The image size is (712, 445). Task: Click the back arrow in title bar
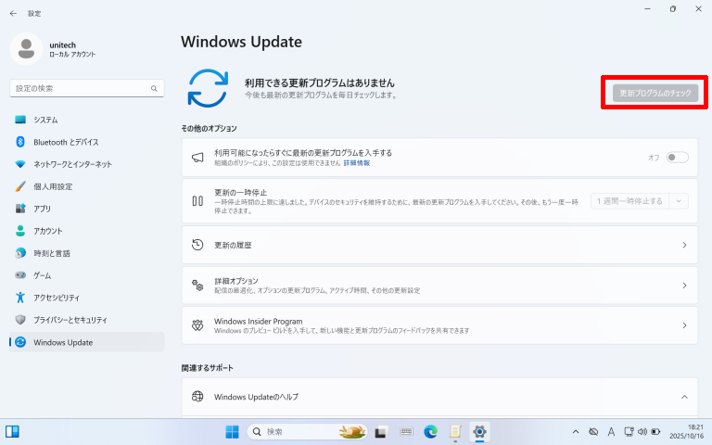coord(13,13)
